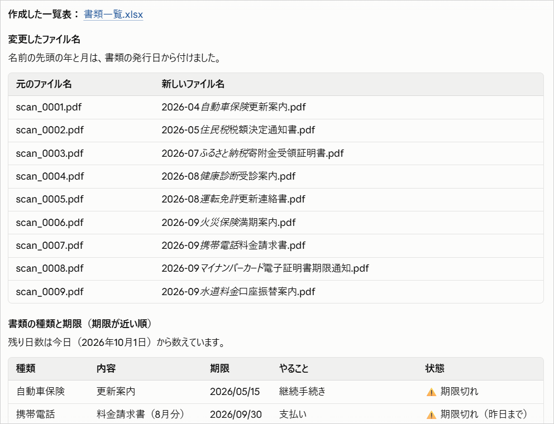Select the 期限切れ status in 自動車保険 row
Image resolution: width=554 pixels, height=424 pixels.
459,392
